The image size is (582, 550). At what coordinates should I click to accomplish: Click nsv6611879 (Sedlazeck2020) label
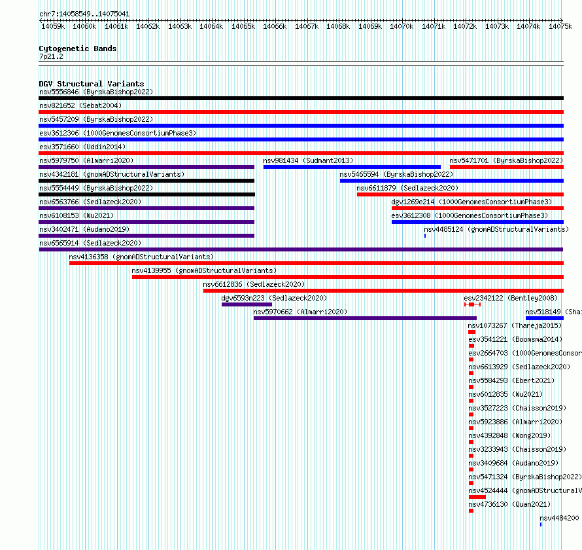coord(407,188)
